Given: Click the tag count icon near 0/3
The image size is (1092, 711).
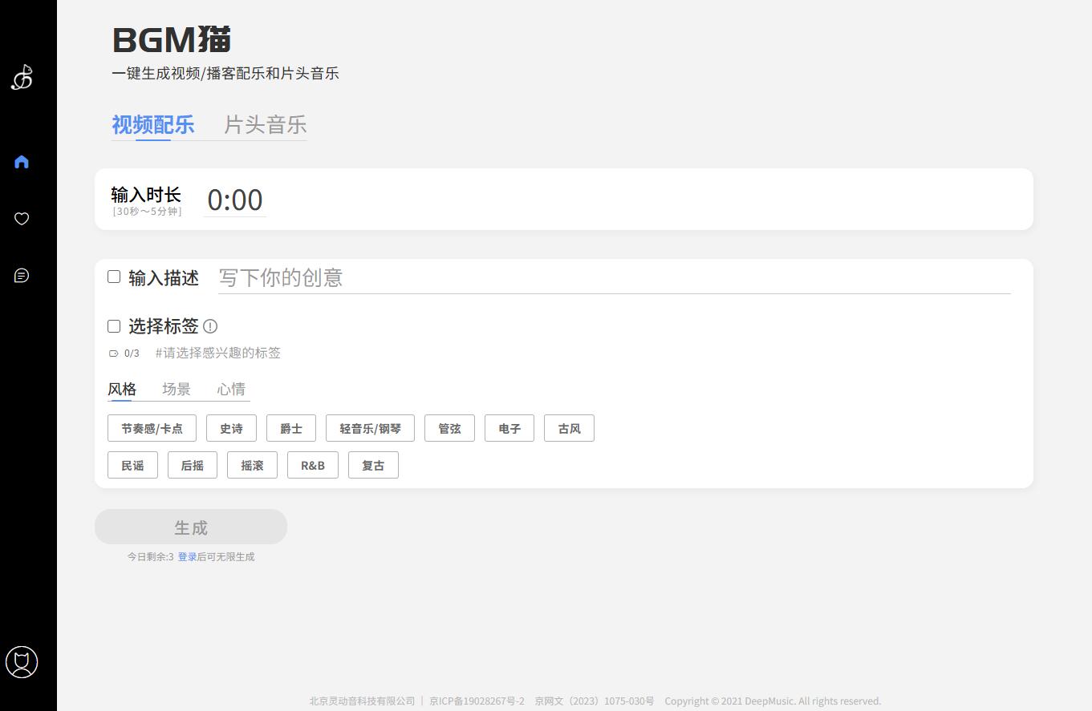Looking at the screenshot, I should [113, 353].
